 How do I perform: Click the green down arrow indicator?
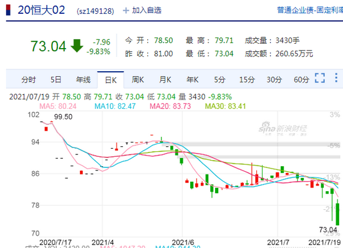tap(77, 46)
